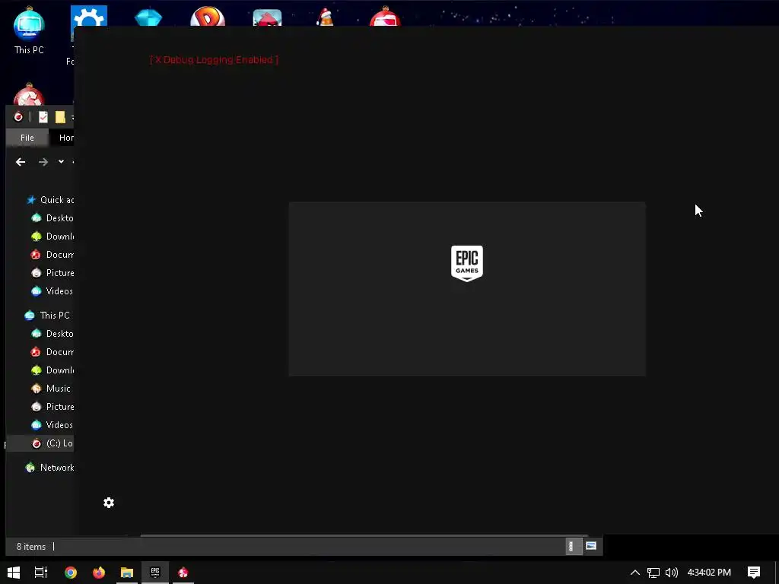Select This PC in navigation pane
The width and height of the screenshot is (779, 584).
pyautogui.click(x=47, y=316)
